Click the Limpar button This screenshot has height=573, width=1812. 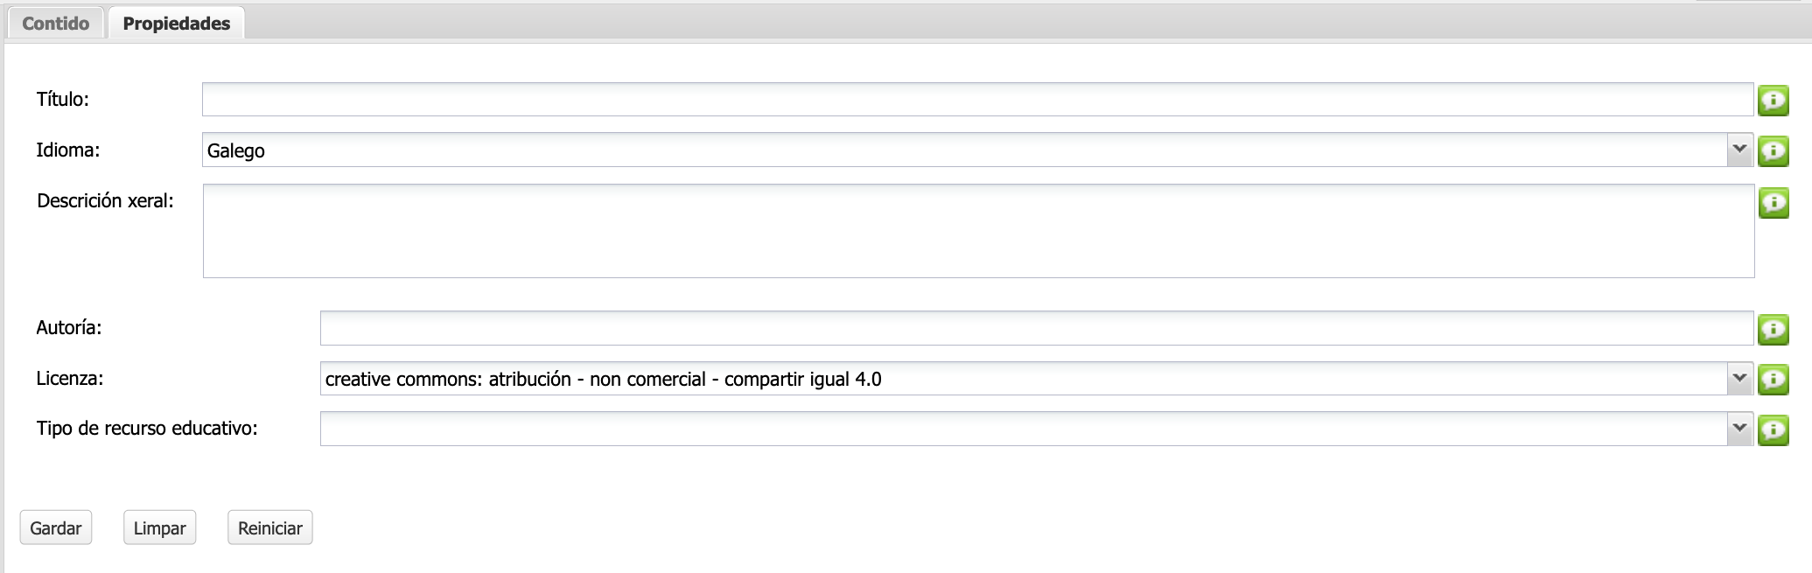[159, 528]
